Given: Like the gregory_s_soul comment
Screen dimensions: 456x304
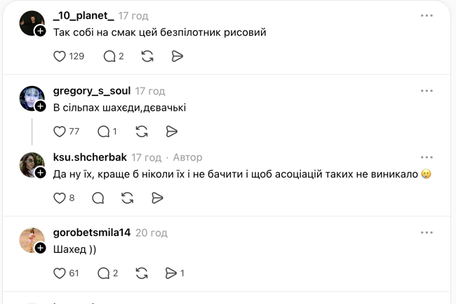Looking at the screenshot, I should [60, 131].
